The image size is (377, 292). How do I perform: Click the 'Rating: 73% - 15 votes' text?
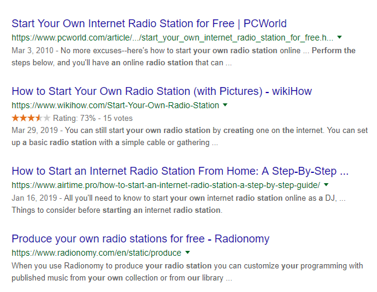point(93,118)
